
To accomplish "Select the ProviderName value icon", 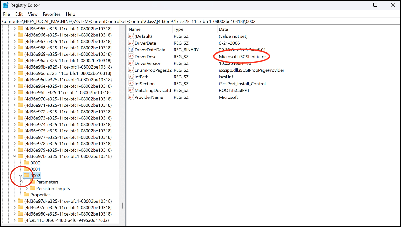I will [131, 97].
